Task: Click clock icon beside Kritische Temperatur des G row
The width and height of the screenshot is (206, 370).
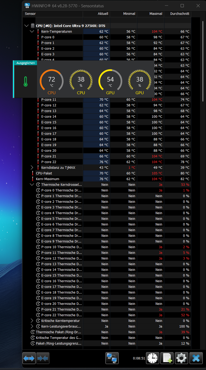Action: (33, 338)
